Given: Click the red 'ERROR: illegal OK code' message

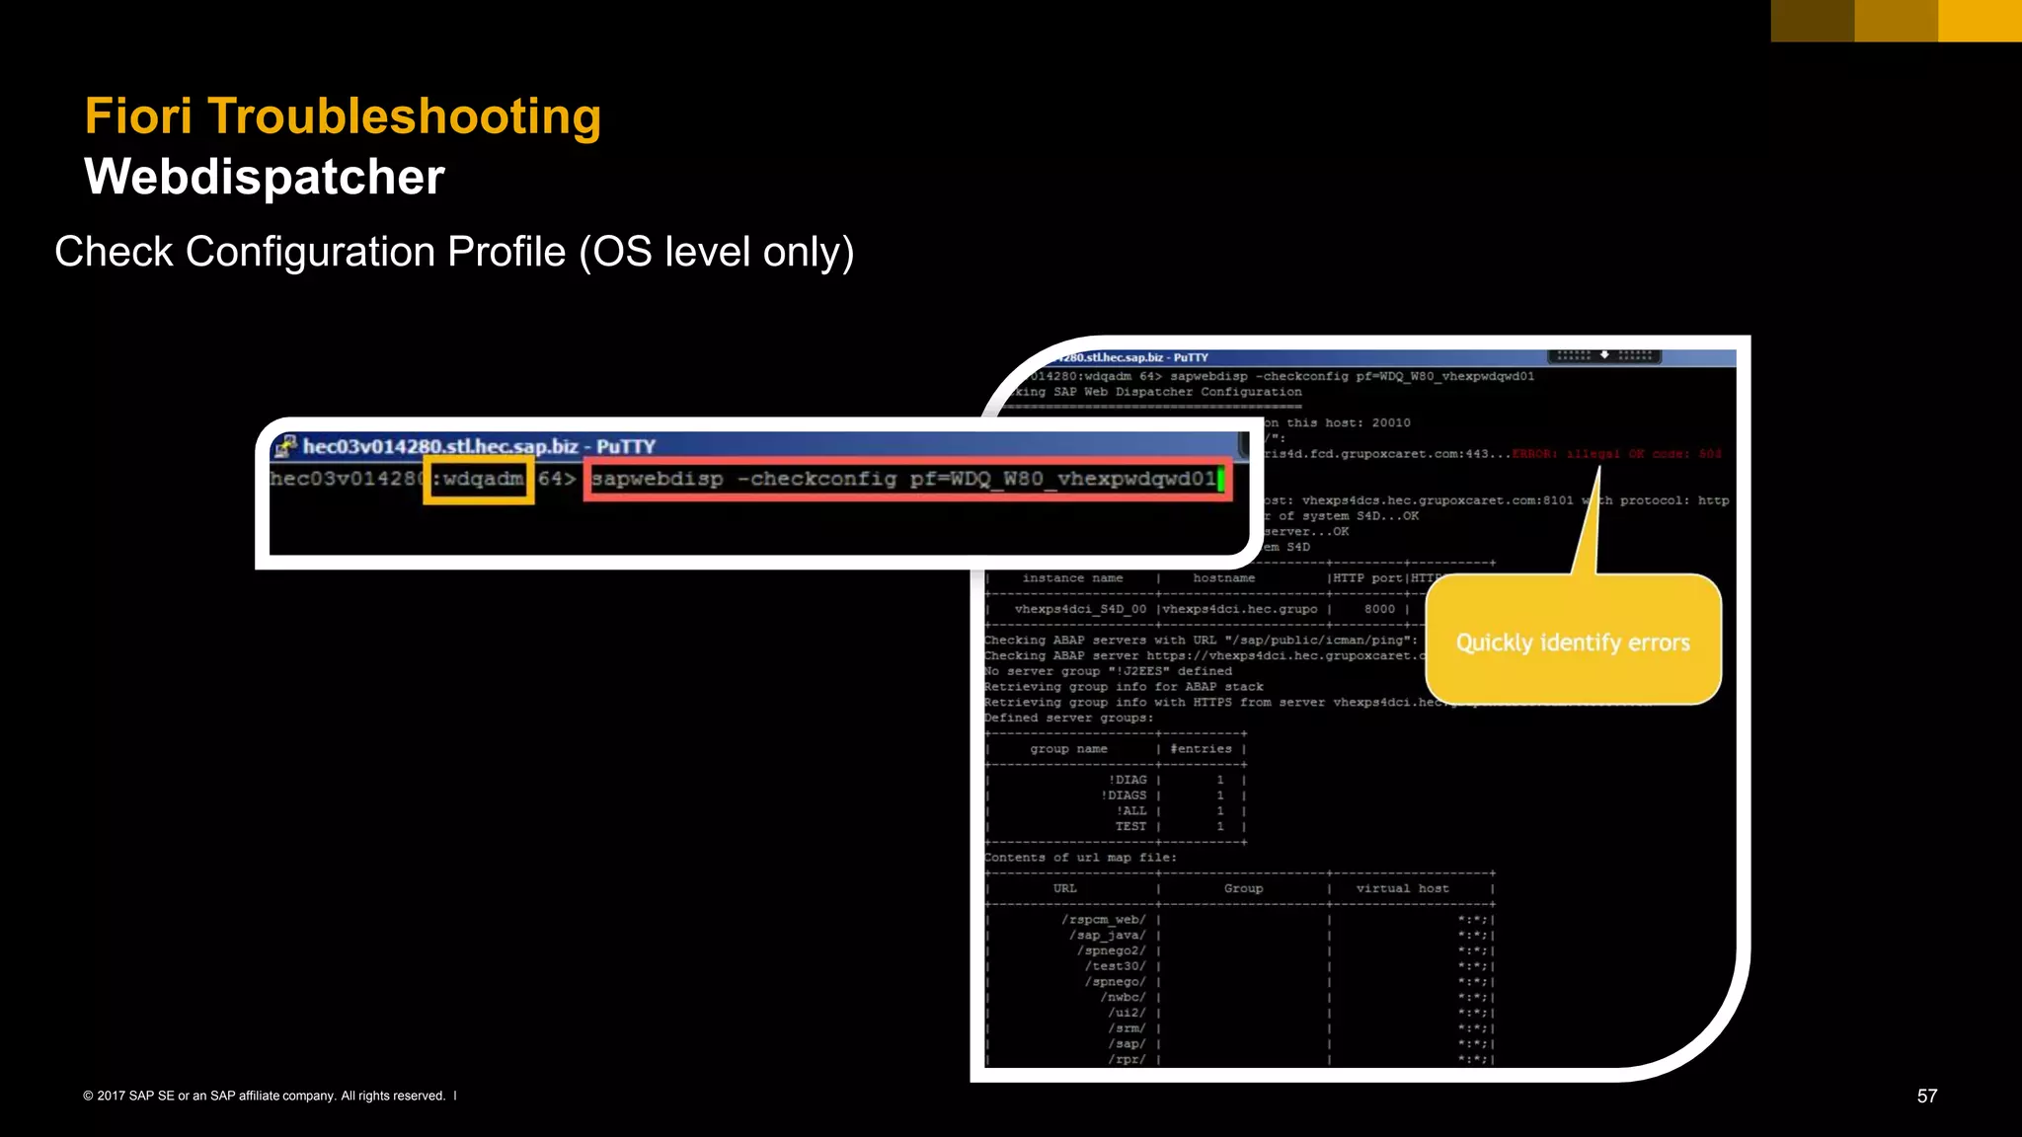Looking at the screenshot, I should [1616, 454].
